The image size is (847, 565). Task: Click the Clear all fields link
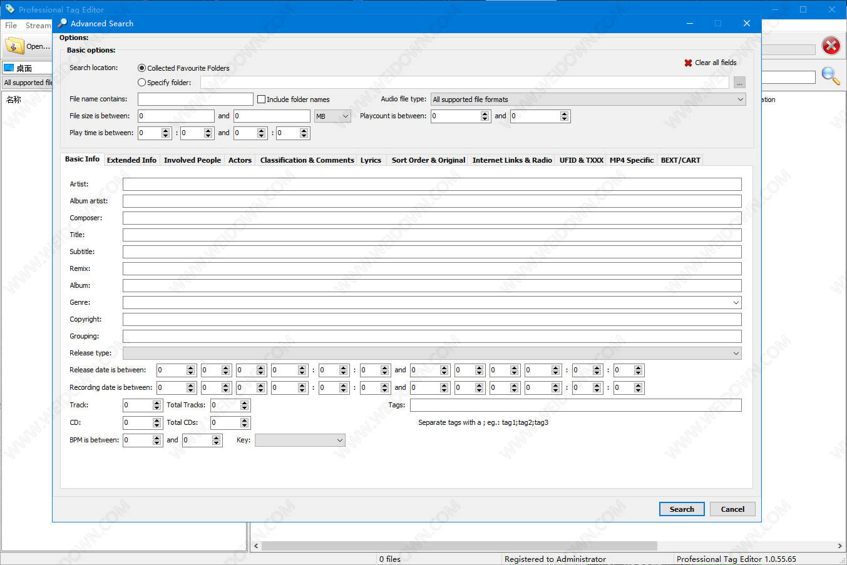pyautogui.click(x=716, y=63)
